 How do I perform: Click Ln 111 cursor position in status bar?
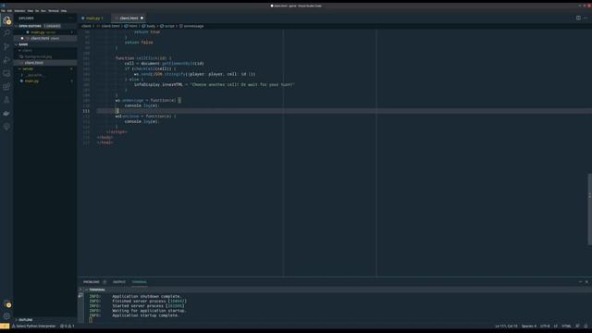point(506,327)
